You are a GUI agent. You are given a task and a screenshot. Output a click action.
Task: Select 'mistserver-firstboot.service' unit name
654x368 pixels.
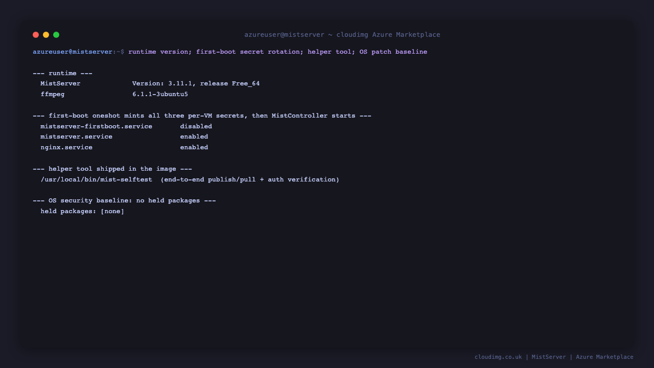pyautogui.click(x=96, y=126)
